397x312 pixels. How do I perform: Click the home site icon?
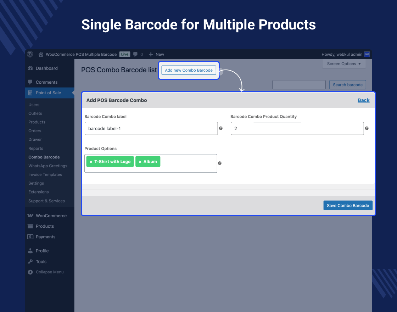(41, 54)
